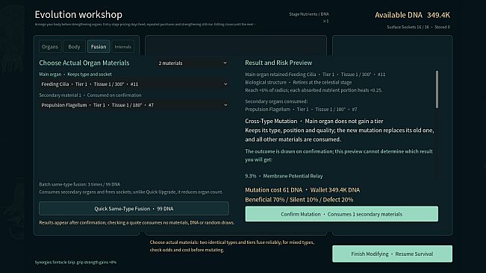Image resolution: width=486 pixels, height=273 pixels.
Task: Click the Stage Nutrients / DNA multiplier label
Action: point(309,17)
